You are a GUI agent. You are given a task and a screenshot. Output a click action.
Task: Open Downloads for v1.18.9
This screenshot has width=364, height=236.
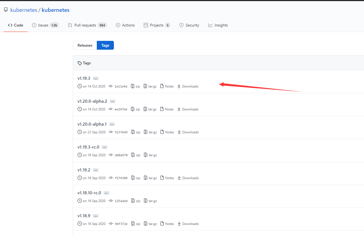(188, 224)
